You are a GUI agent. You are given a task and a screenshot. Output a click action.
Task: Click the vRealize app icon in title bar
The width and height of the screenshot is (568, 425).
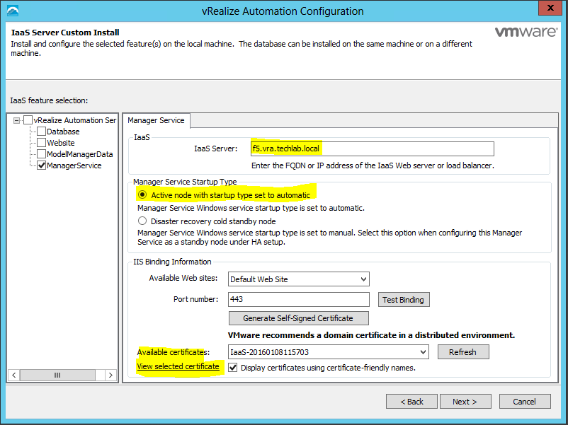click(13, 11)
